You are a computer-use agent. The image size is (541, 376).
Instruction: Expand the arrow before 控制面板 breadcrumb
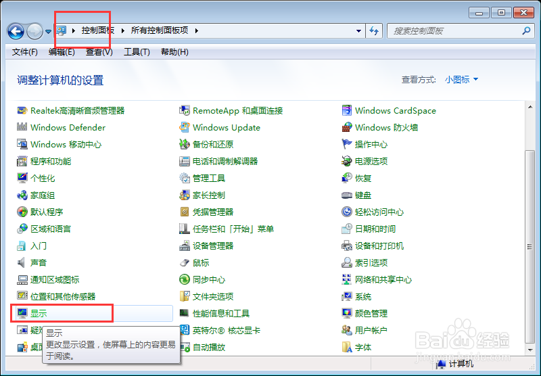point(74,30)
